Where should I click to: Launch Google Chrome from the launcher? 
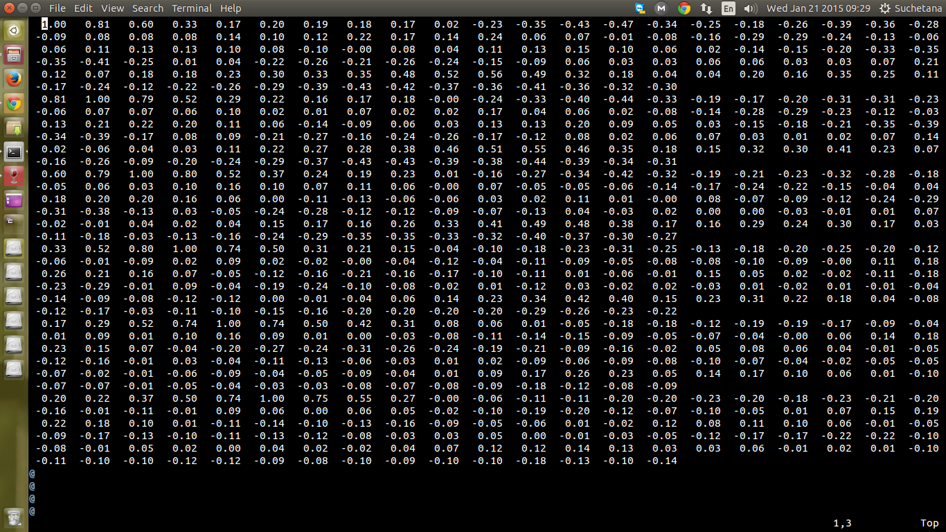tap(14, 103)
